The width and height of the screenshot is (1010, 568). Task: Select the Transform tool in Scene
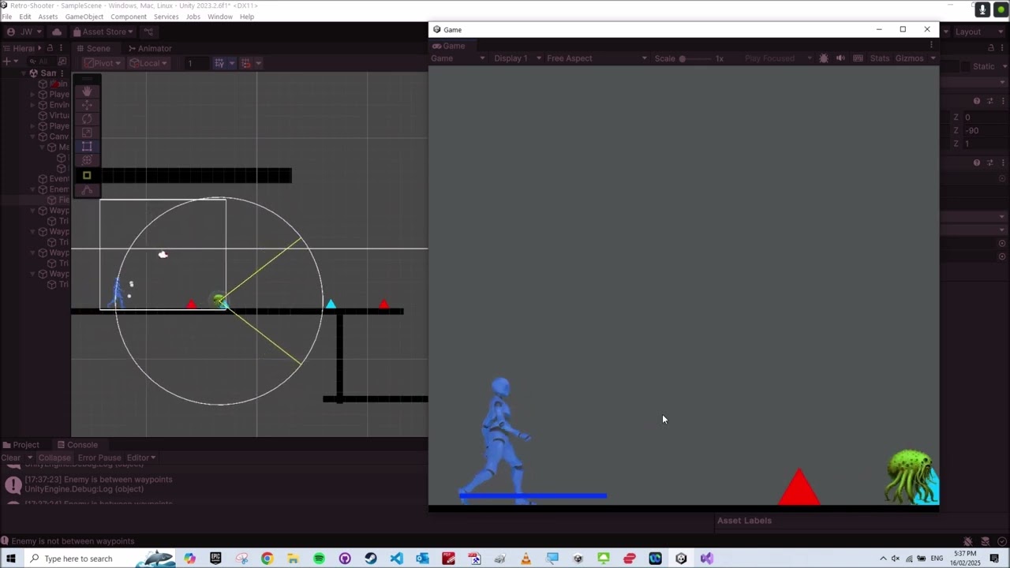pos(87,160)
